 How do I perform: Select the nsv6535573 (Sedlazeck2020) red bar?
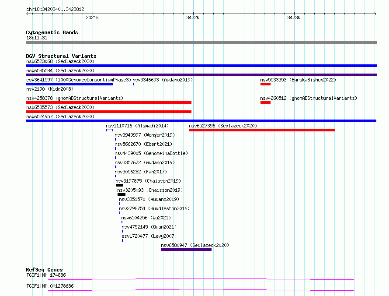coord(109,112)
